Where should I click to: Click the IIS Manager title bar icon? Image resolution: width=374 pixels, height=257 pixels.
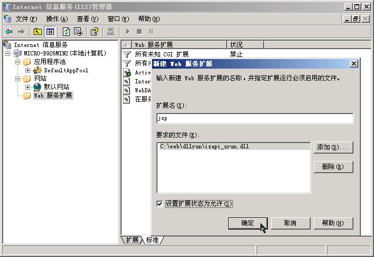(x=7, y=6)
